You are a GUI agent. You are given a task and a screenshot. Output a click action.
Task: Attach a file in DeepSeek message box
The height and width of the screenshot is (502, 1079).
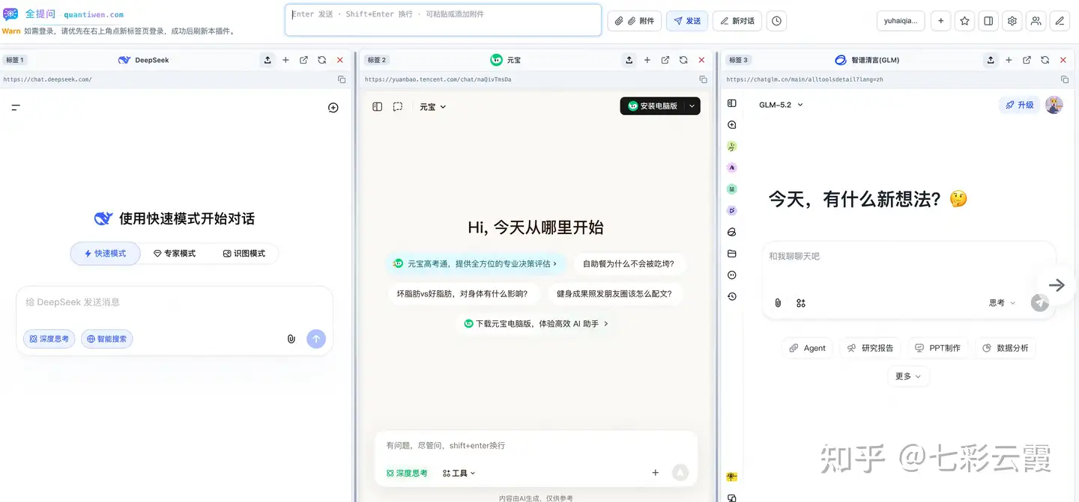tap(291, 339)
